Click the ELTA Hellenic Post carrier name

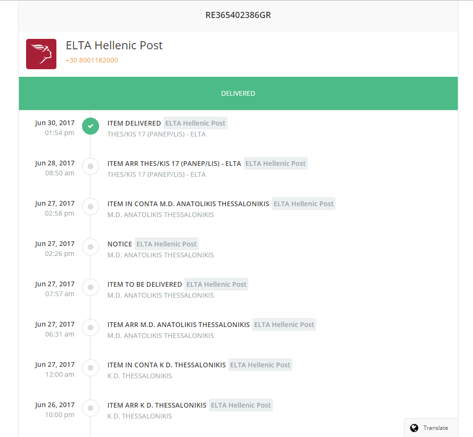114,46
